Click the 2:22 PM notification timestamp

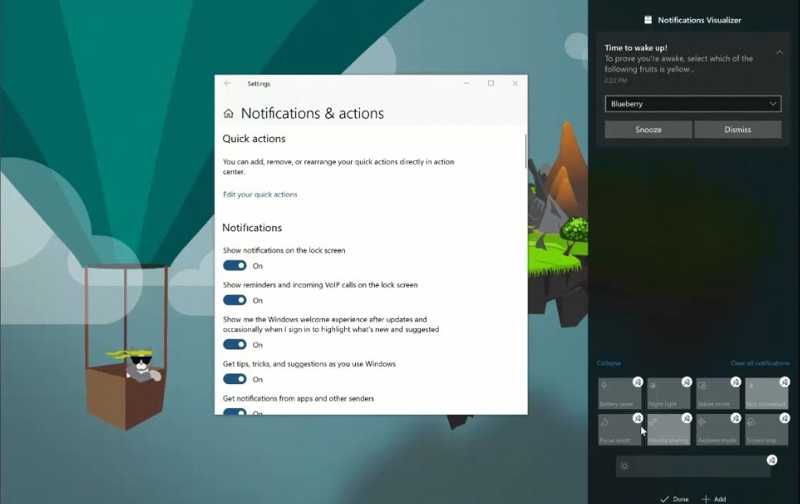pos(616,80)
